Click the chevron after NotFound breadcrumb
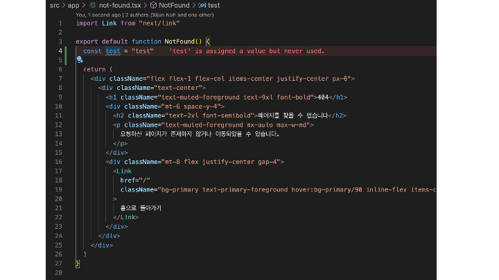Viewport: 499px width, 280px height. 194,6
